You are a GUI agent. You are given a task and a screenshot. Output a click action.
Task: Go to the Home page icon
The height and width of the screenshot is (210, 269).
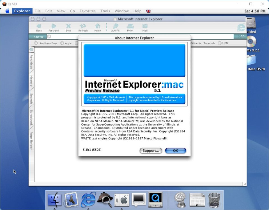coord(98,27)
